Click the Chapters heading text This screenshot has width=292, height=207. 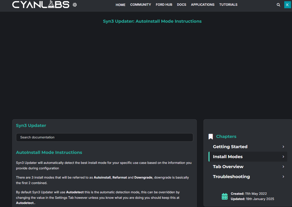click(226, 137)
